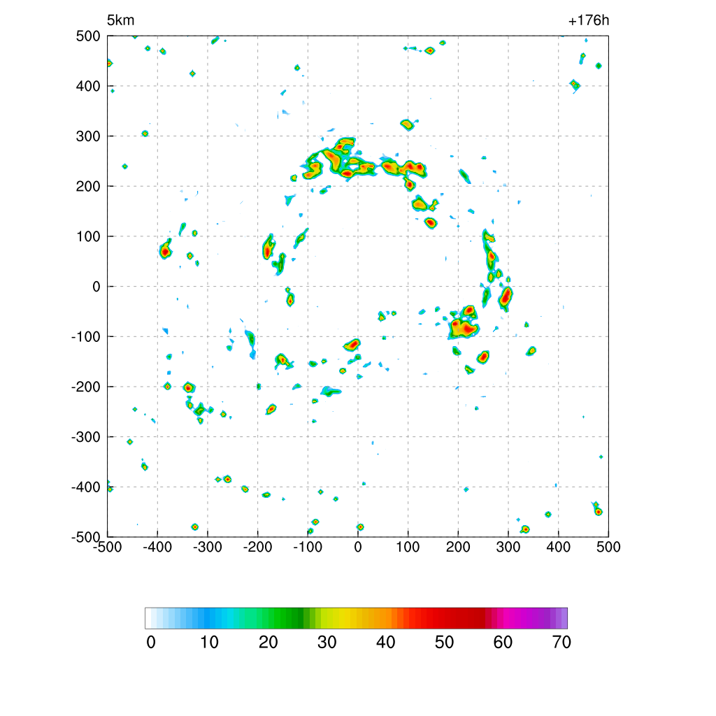Click the "+176h" forecast time label
The height and width of the screenshot is (716, 716).
pos(589,20)
